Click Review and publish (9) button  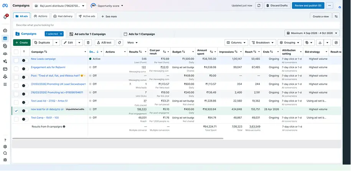(308, 6)
